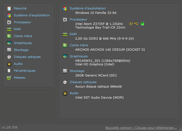Open Carte mère in the sidebar
182x131 pixels.
(23, 36)
